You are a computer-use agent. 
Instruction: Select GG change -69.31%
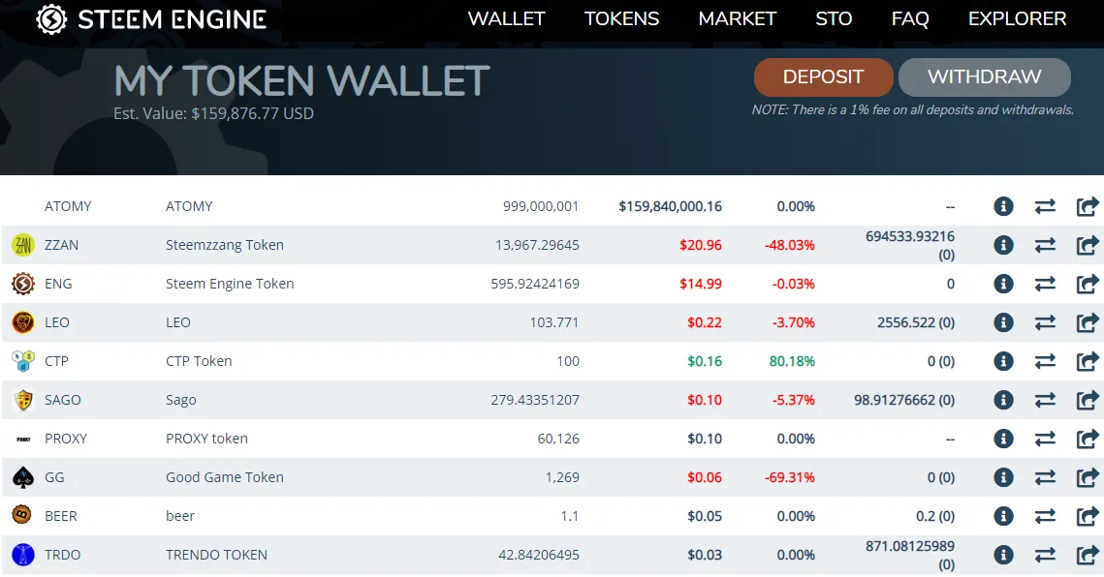(789, 477)
